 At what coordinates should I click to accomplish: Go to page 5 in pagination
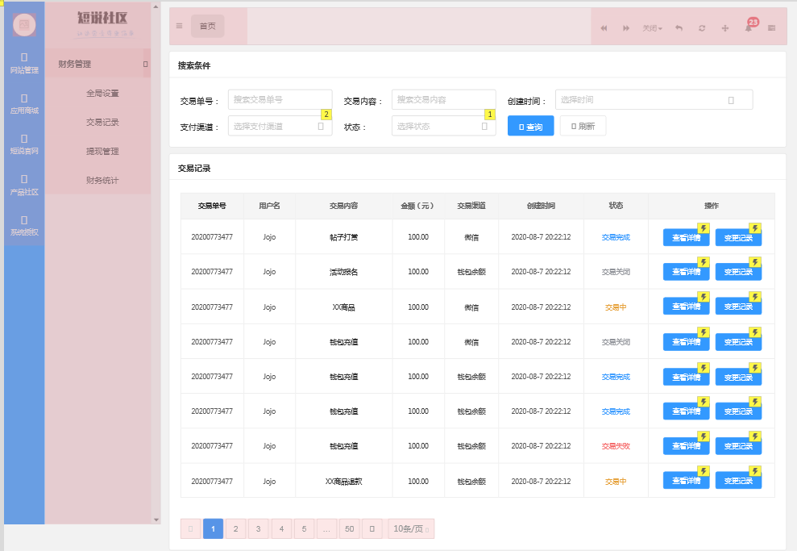(304, 528)
